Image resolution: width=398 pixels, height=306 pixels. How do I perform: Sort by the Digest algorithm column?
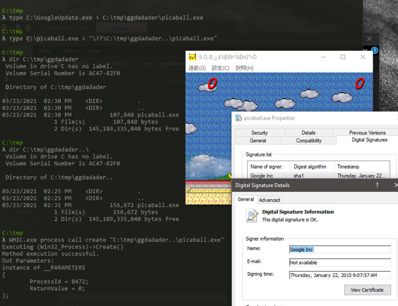point(312,167)
